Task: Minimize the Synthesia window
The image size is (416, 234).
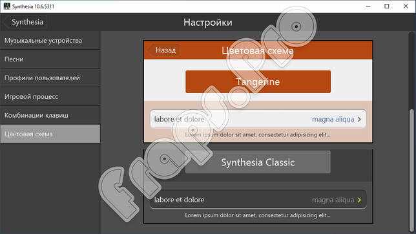Action: [368, 6]
